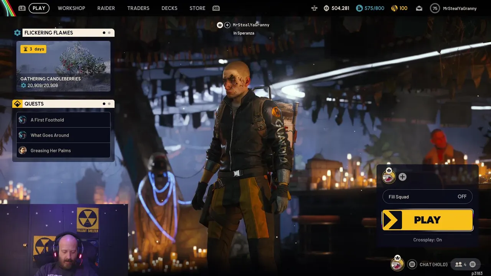
Task: Click the LB bumper icon
Action: pos(22,8)
